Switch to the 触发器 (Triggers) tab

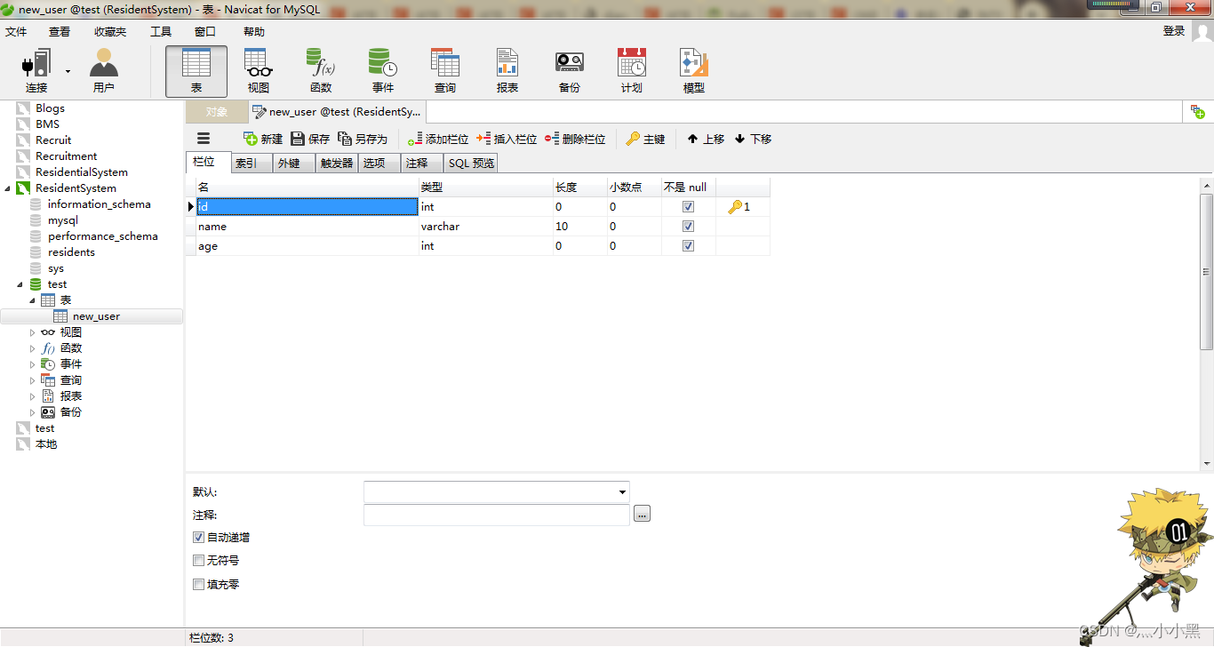(337, 164)
